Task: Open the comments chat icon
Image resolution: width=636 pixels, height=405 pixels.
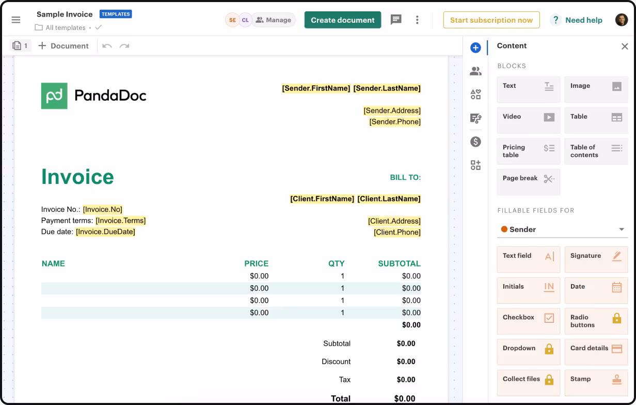Action: click(x=396, y=20)
